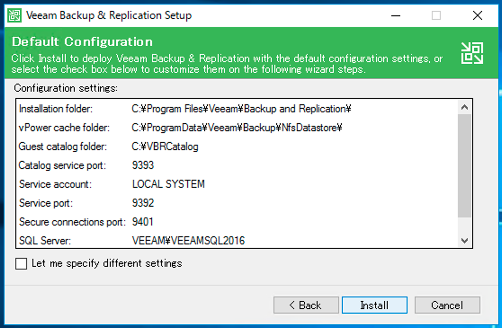The width and height of the screenshot is (502, 328).
Task: Click the Secure connections port label
Action: pos(72,222)
